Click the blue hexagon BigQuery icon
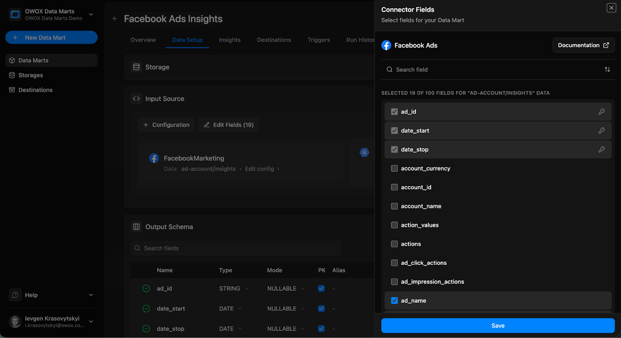This screenshot has width=621, height=338. tap(365, 152)
